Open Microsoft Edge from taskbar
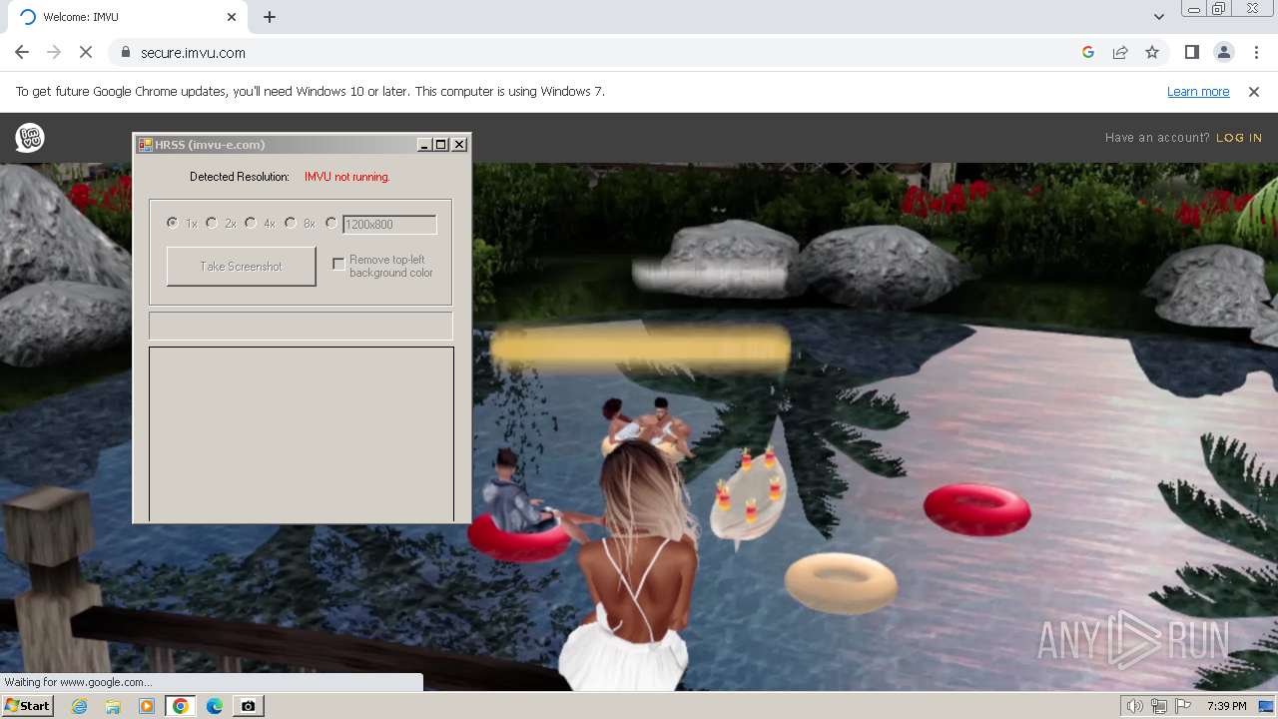 click(x=215, y=706)
